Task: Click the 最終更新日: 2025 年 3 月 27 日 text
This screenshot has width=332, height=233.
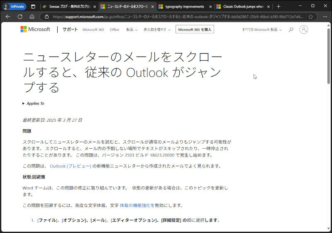Action: click(x=52, y=120)
